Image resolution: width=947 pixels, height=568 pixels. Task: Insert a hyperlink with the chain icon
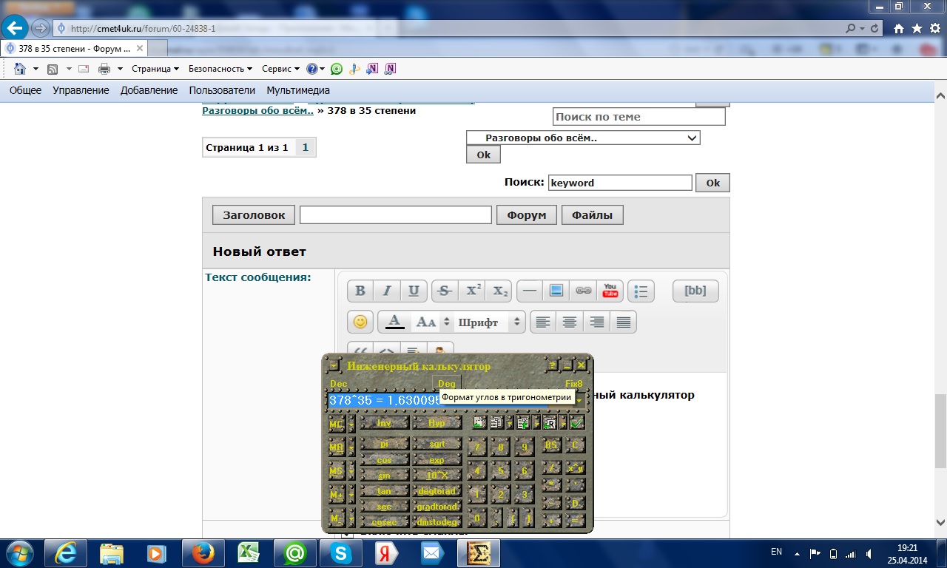pos(583,291)
